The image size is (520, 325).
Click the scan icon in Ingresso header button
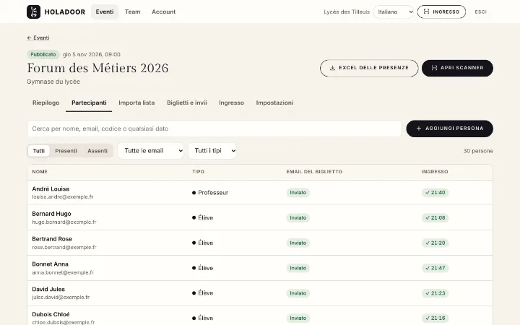(427, 12)
